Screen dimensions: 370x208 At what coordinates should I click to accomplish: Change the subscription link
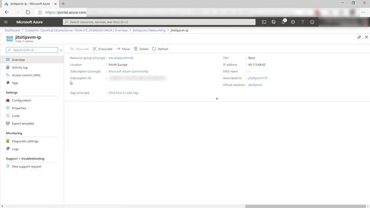(x=94, y=72)
